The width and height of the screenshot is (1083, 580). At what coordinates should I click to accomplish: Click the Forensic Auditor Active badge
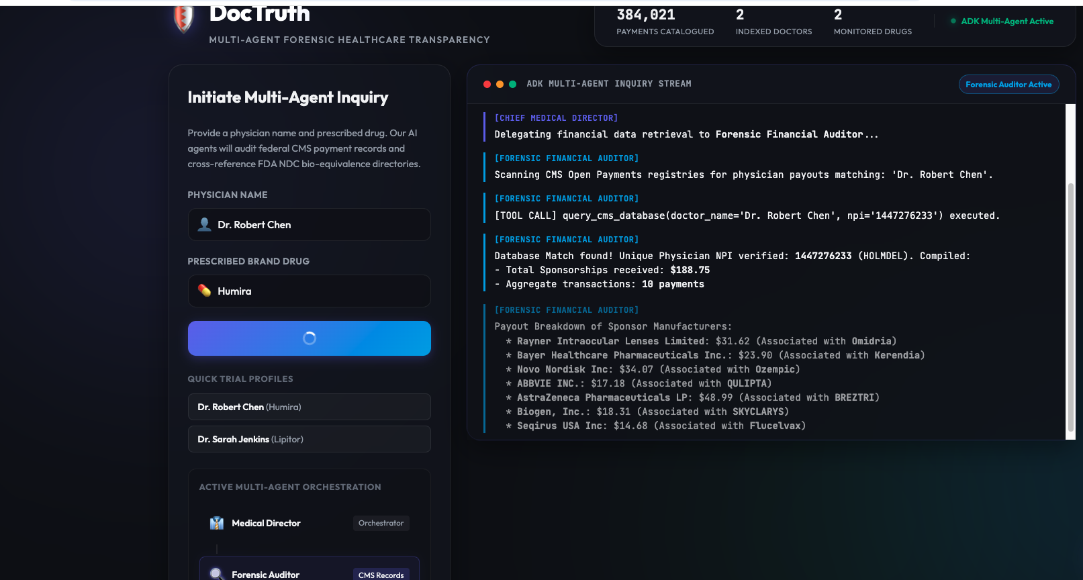coord(1008,85)
